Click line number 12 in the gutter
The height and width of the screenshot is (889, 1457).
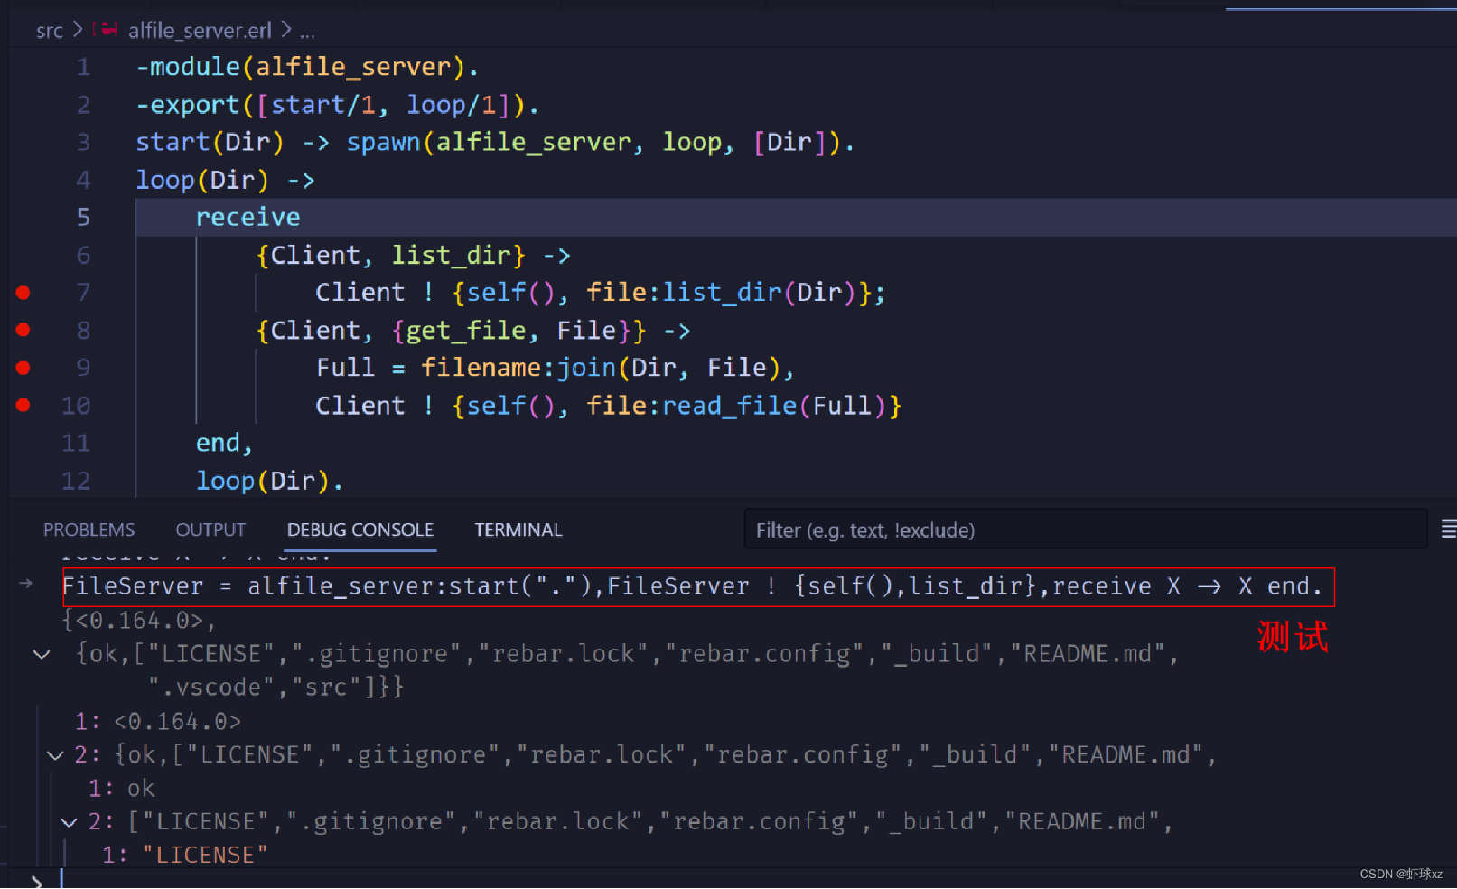click(x=76, y=482)
